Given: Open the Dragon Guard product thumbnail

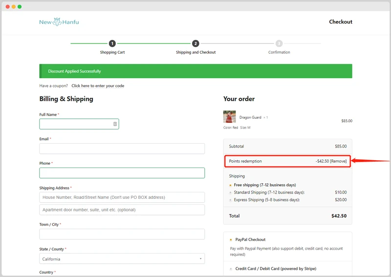Looking at the screenshot, I should point(229,117).
